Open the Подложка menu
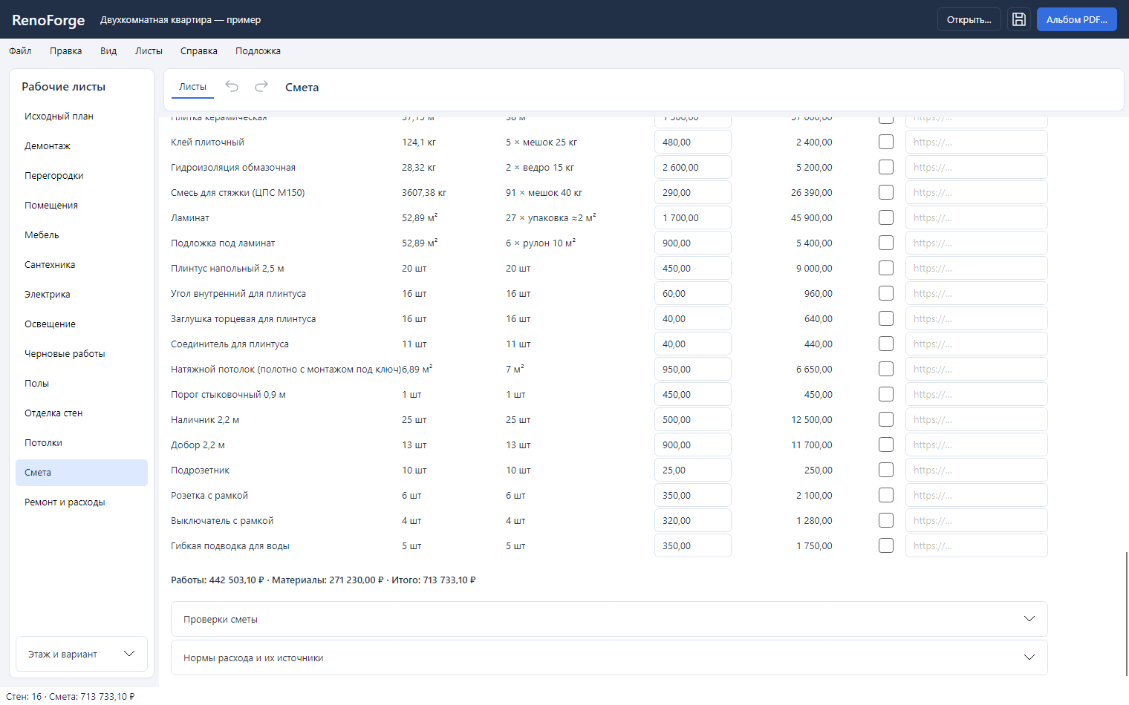The width and height of the screenshot is (1129, 705). [x=258, y=51]
